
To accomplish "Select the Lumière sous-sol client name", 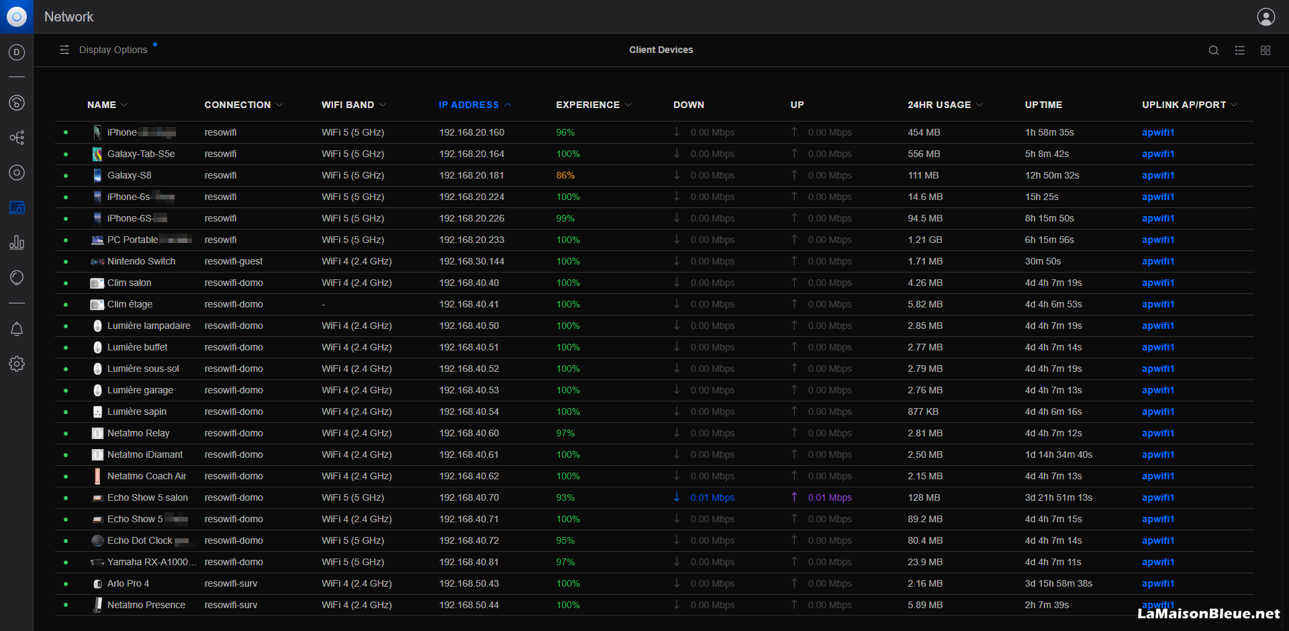I will tap(143, 369).
